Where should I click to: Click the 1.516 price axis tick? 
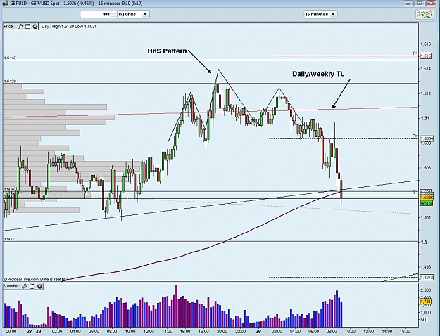click(x=425, y=44)
